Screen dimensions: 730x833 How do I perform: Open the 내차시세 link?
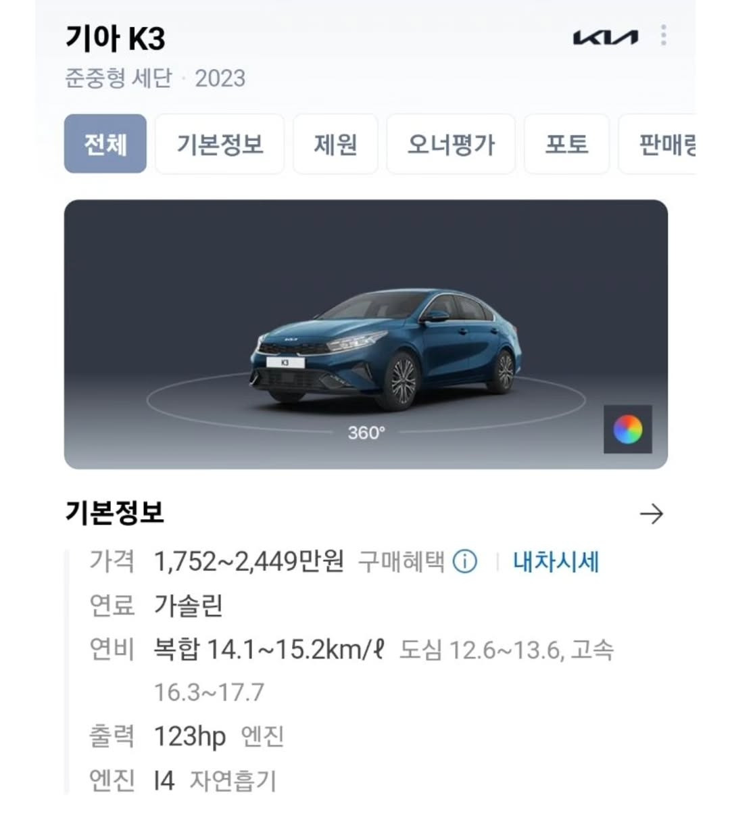(556, 561)
